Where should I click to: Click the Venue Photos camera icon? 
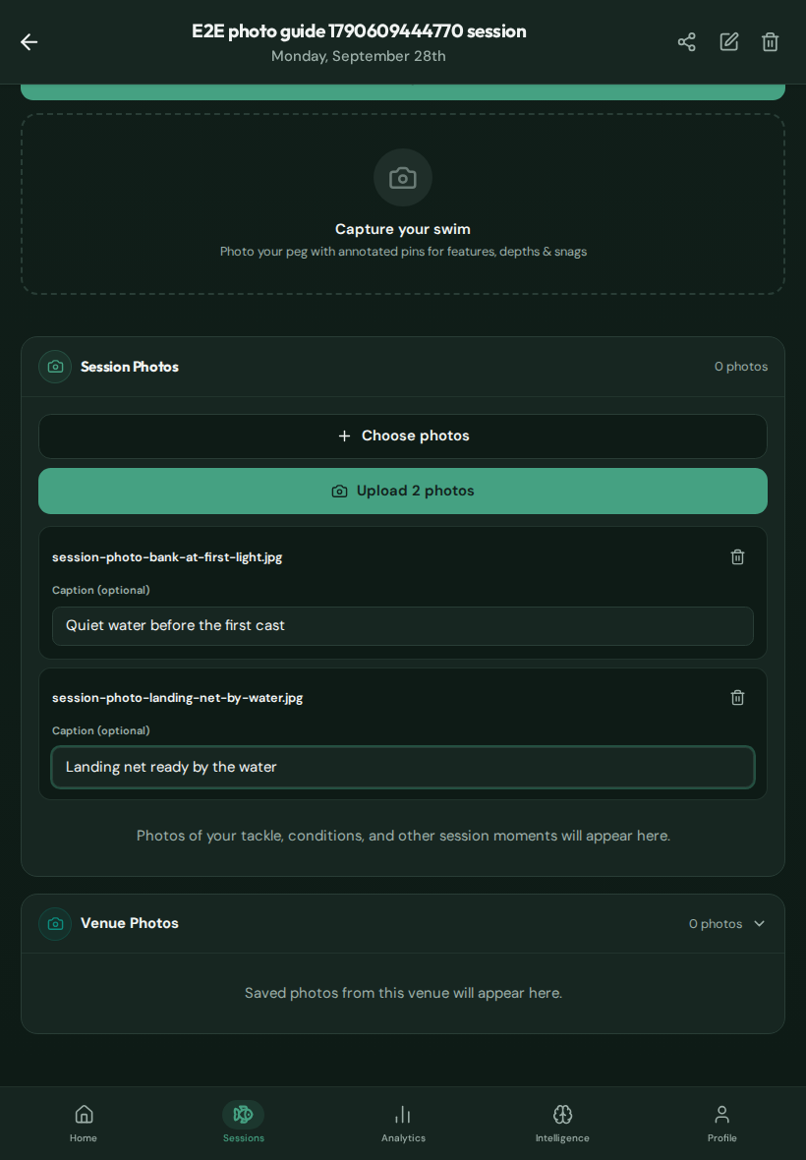pyautogui.click(x=55, y=924)
